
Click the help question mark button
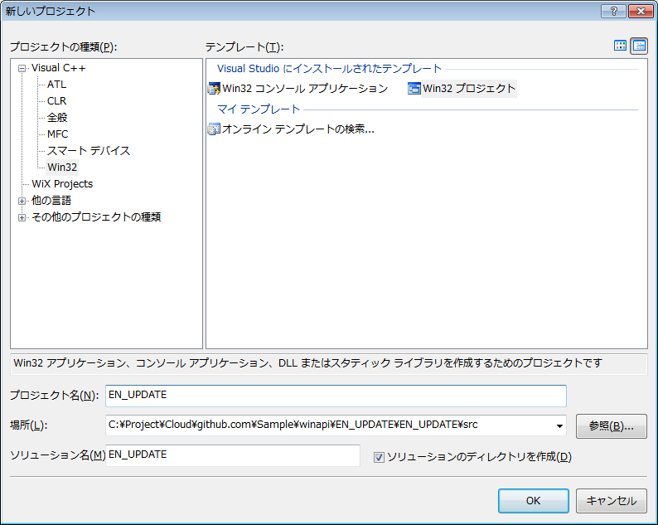pos(613,12)
